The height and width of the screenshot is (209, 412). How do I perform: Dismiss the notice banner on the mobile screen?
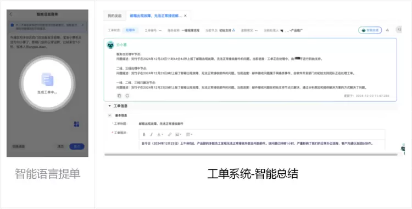(x=83, y=25)
